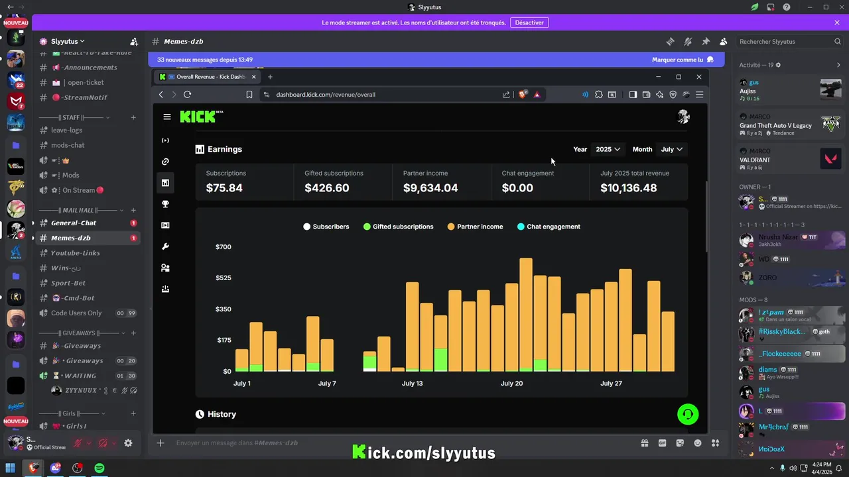Toggle Discord microphone mute
This screenshot has width=849, height=477.
click(78, 443)
